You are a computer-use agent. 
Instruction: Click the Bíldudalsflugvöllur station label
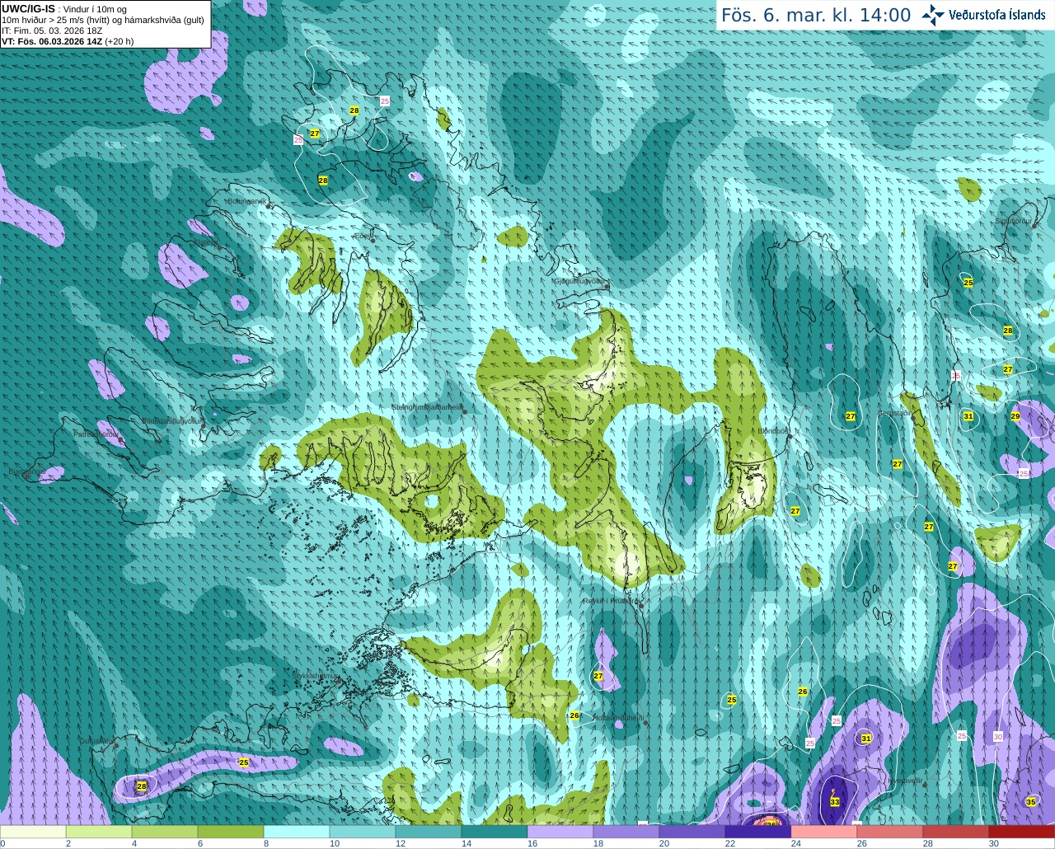pos(172,420)
